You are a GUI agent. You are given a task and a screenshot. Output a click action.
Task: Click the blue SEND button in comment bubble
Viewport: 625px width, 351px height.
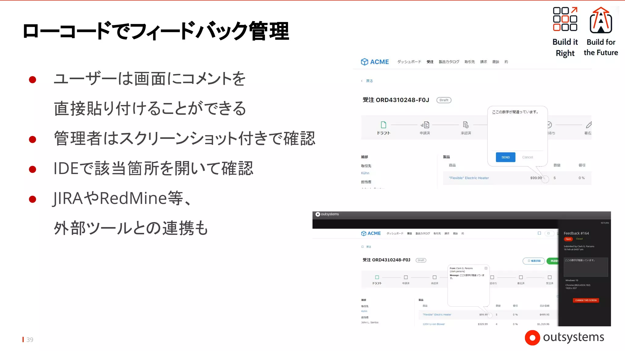tap(505, 157)
